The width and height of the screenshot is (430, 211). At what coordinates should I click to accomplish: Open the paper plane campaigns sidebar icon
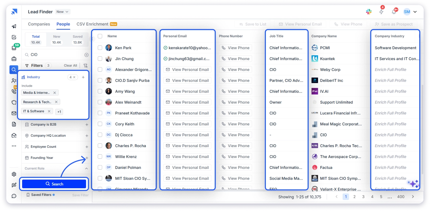(14, 26)
